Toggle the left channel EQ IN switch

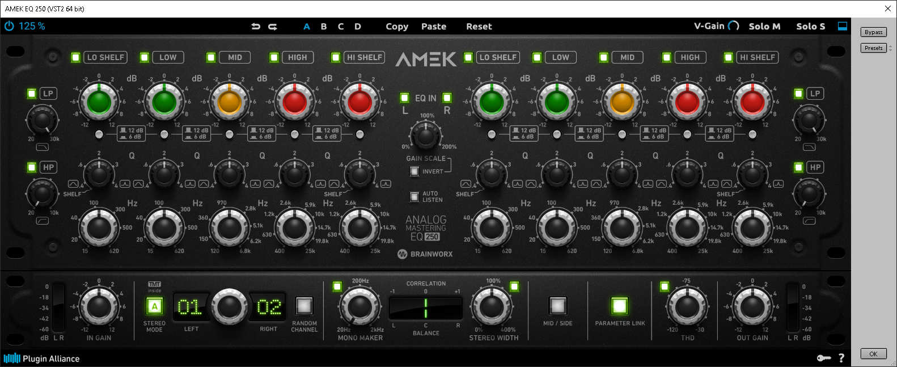point(404,98)
